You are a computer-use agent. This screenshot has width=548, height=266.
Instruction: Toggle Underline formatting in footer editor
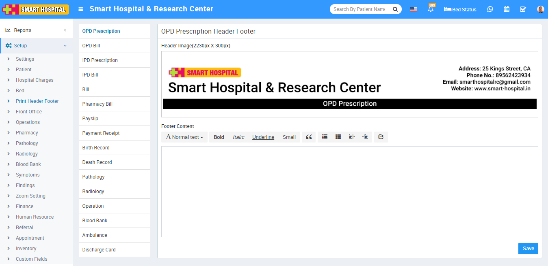[x=263, y=137]
